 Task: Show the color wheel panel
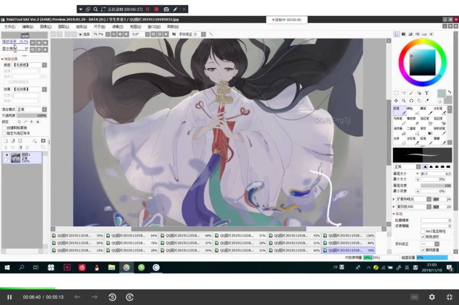click(396, 34)
